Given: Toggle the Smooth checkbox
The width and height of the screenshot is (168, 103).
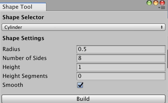Looking at the screenshot, I should click(x=80, y=85).
